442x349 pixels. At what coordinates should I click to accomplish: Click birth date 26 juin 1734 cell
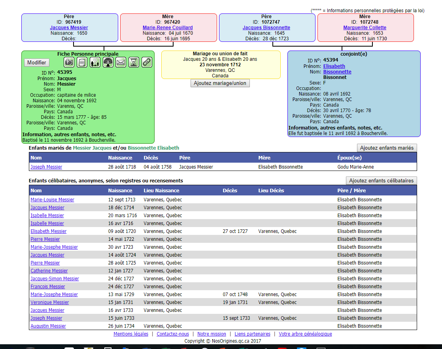(x=121, y=326)
